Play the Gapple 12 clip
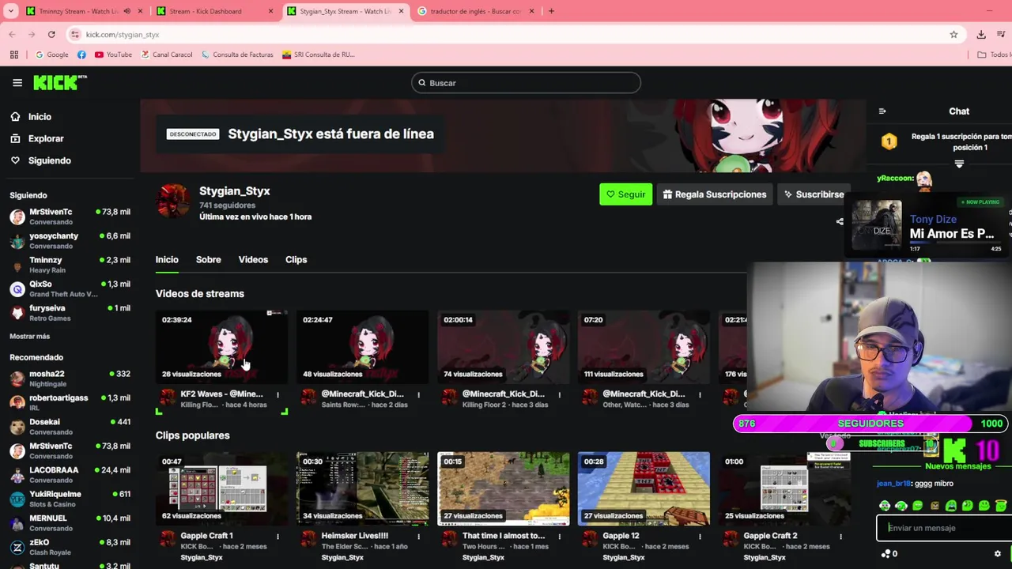This screenshot has width=1012, height=569. (644, 488)
